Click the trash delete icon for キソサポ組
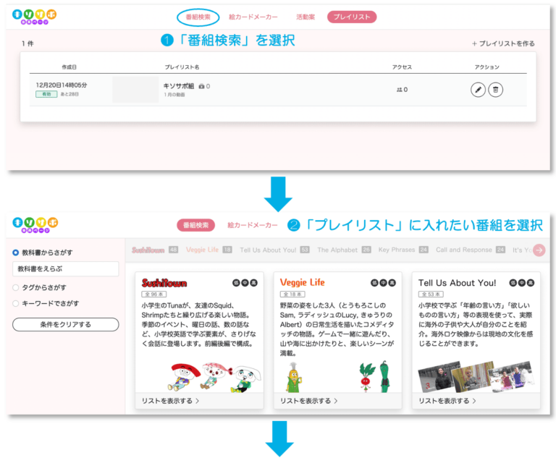556x458 pixels. 496,90
